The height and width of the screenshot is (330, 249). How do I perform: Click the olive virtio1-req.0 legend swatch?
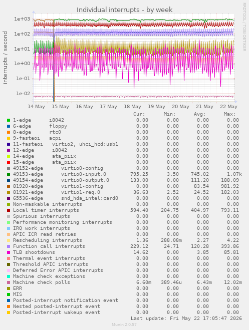pos(9,192)
